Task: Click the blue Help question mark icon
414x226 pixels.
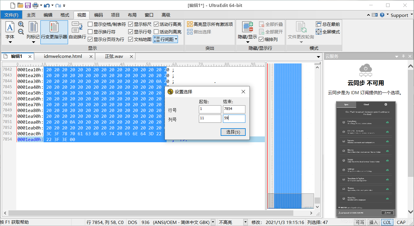Action: coord(382,15)
